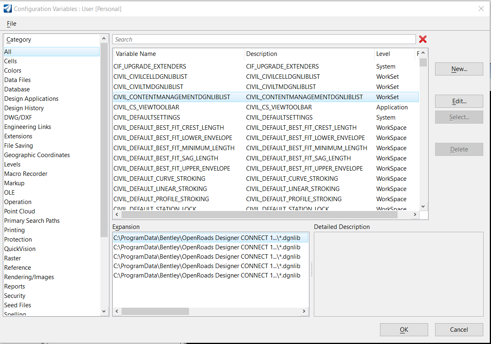491x344 pixels.
Task: Select the CIVIL_CONTENTMANAGEMENTDGNLIBLIST variable row
Action: (x=266, y=97)
